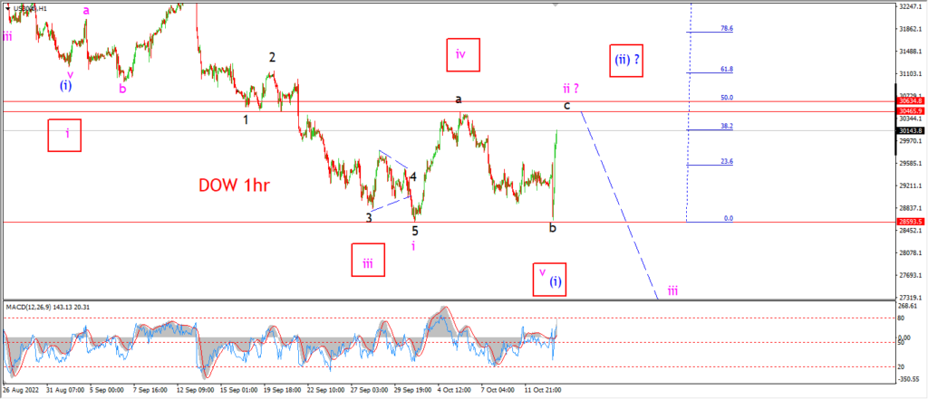Screen dimensions: 928x399
Task: Select the 61.8 Fibonacci level marker
Action: 727,69
